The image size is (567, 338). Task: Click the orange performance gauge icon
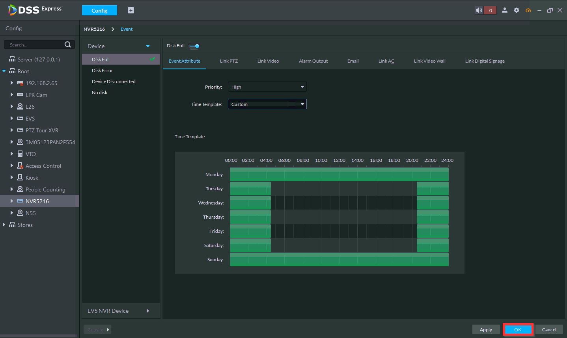pos(528,10)
